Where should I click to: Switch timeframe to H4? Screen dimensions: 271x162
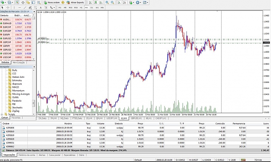(86, 8)
